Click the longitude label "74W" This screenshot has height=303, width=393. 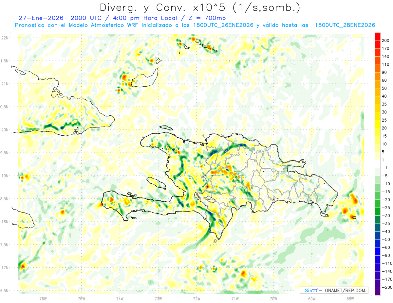(x=120, y=298)
